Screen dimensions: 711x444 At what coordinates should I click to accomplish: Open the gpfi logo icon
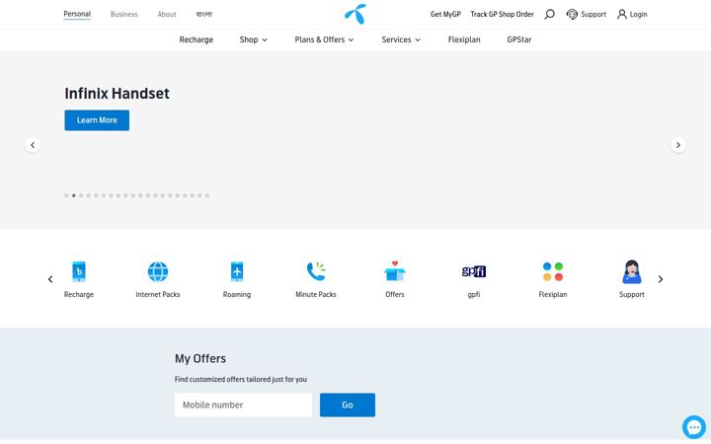(474, 271)
